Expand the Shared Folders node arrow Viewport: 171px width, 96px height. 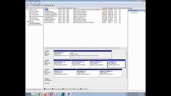click(x=29, y=15)
